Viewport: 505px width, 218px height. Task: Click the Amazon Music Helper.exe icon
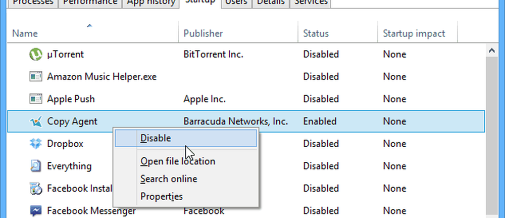36,77
